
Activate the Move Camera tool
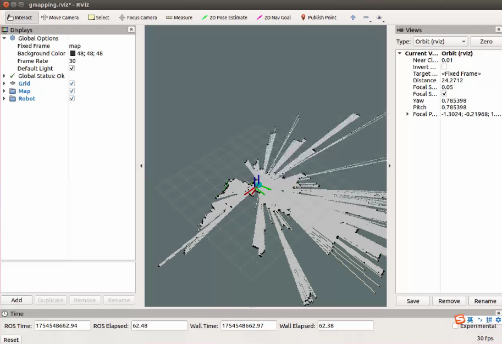(60, 18)
